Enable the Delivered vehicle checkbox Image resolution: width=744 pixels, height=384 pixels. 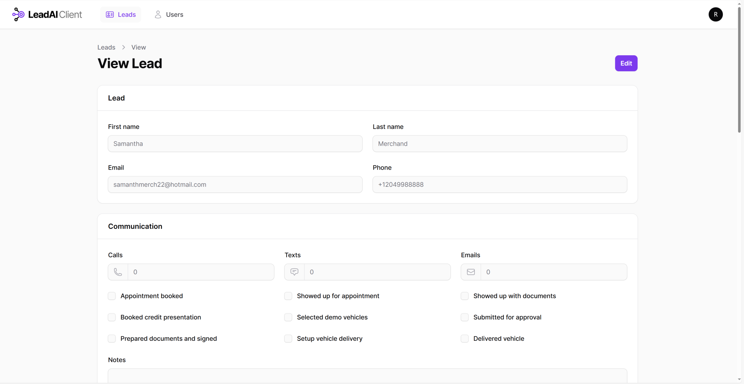pyautogui.click(x=465, y=339)
